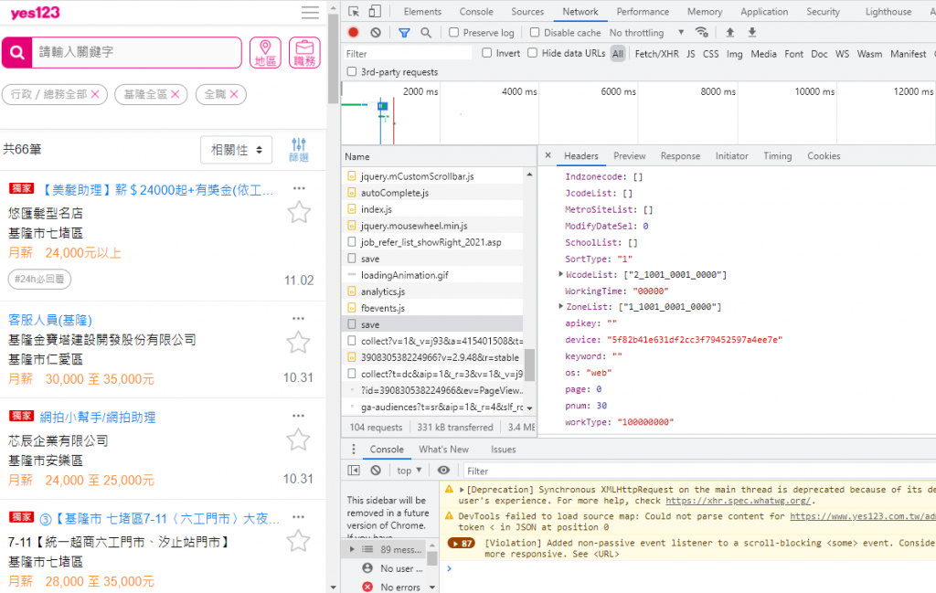
Task: Clear the network log
Action: (x=376, y=32)
